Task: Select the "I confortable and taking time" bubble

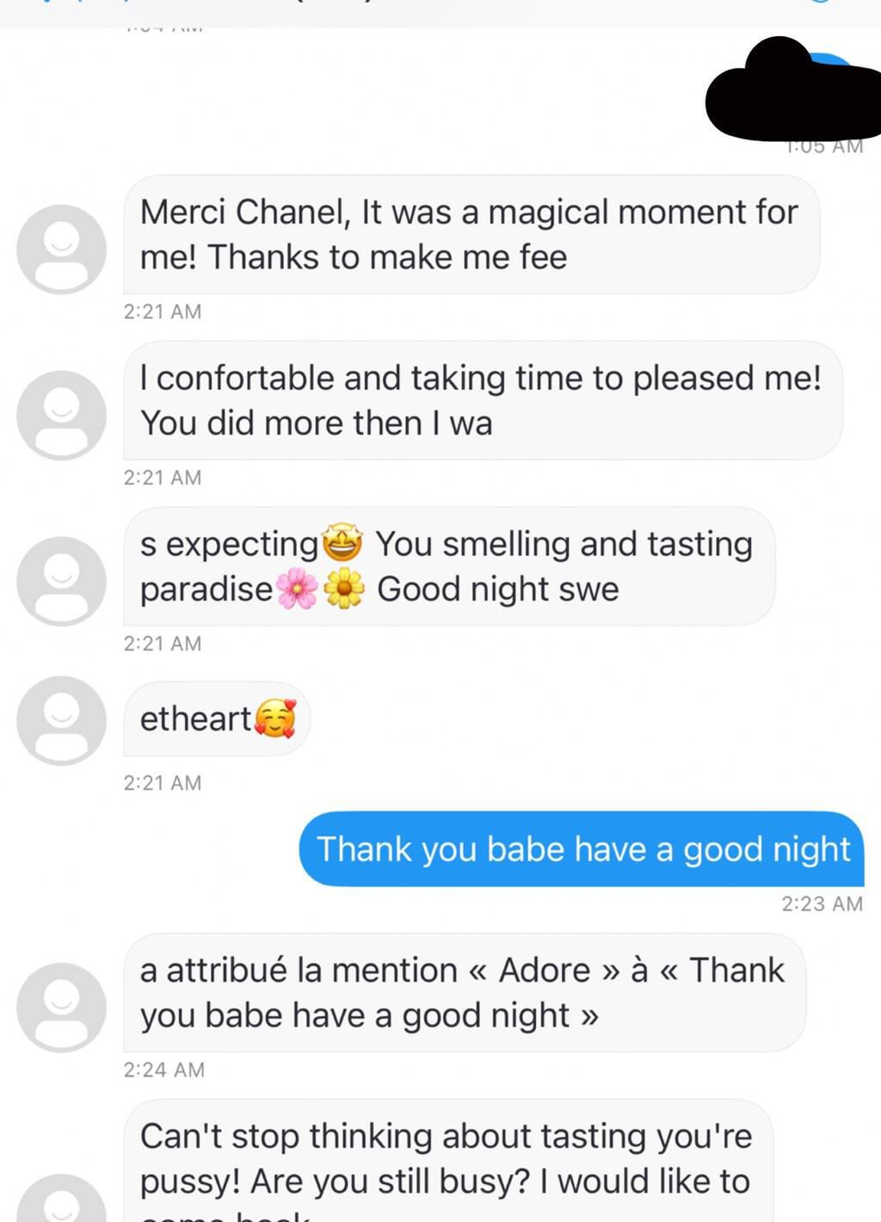Action: click(x=482, y=400)
